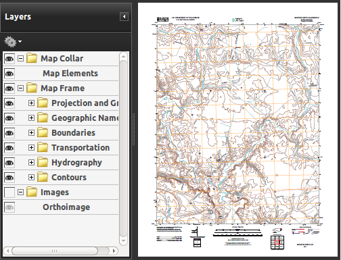Hide the Contours layer eye icon
The height and width of the screenshot is (260, 341).
click(x=9, y=178)
